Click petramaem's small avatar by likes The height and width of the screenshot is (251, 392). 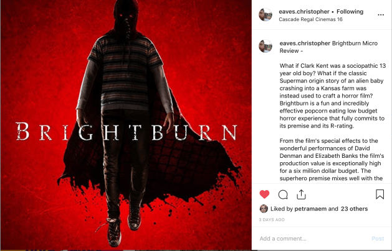pyautogui.click(x=264, y=209)
